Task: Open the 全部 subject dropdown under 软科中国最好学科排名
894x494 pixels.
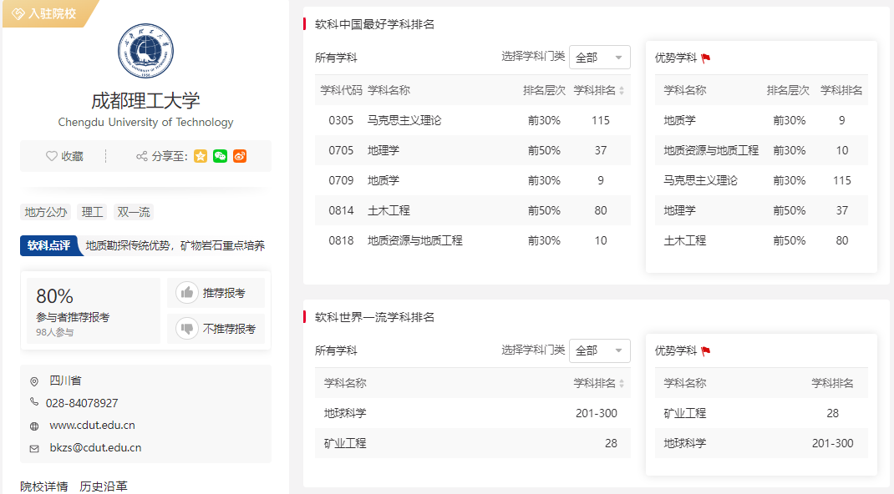Action: point(599,58)
